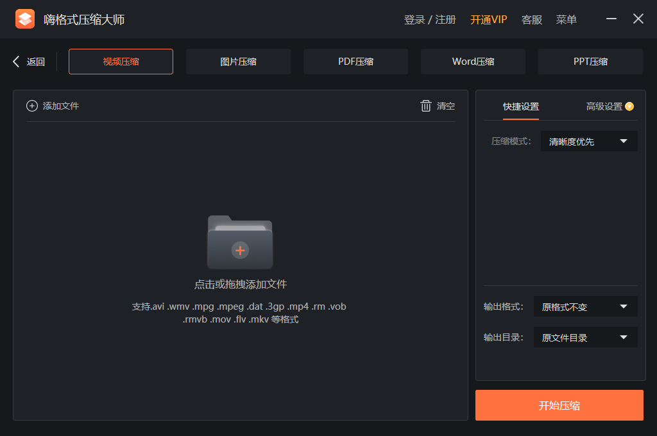657x436 pixels.
Task: Click the back arrow next to 返回
Action: click(x=15, y=61)
